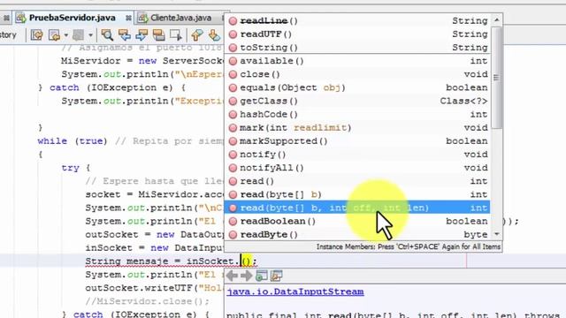Select markSupported() completion item

pos(357,141)
